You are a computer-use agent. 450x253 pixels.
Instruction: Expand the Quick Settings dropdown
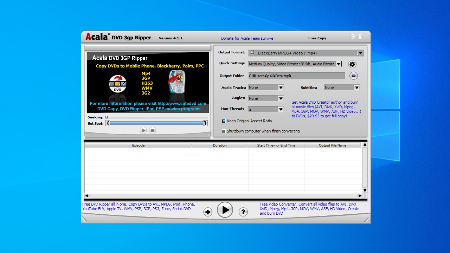coord(338,64)
